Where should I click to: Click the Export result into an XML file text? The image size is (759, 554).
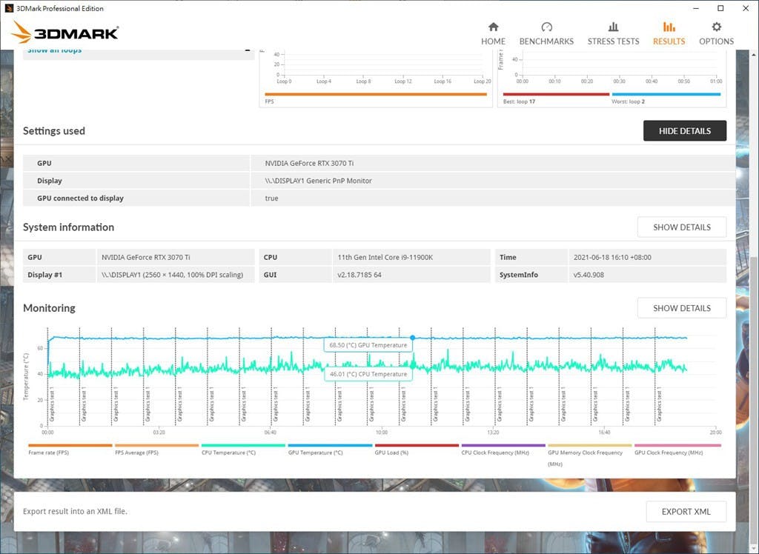pos(75,511)
